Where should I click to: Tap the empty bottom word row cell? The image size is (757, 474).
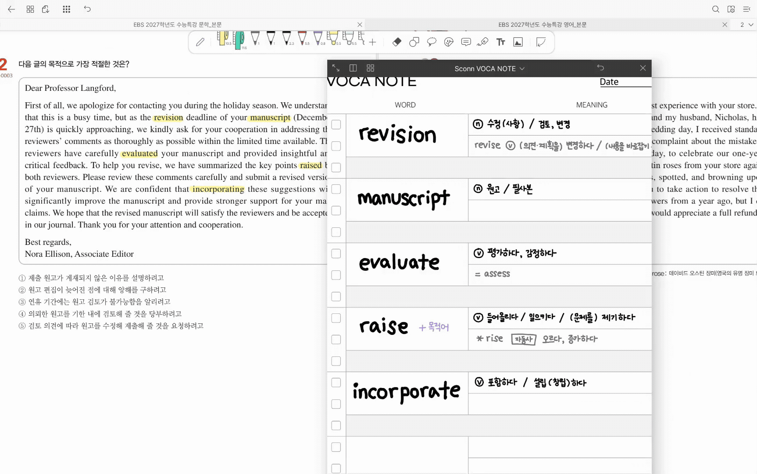[407, 455]
